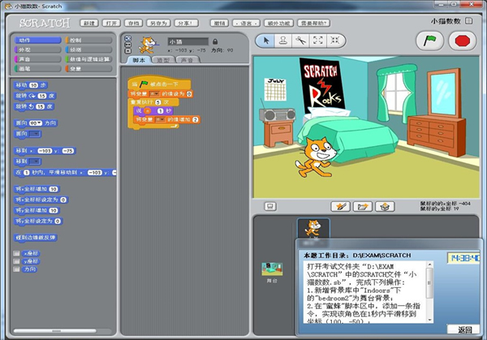The height and width of the screenshot is (340, 487).
Task: Select the 舞台 stage thumbnail
Action: (x=269, y=271)
